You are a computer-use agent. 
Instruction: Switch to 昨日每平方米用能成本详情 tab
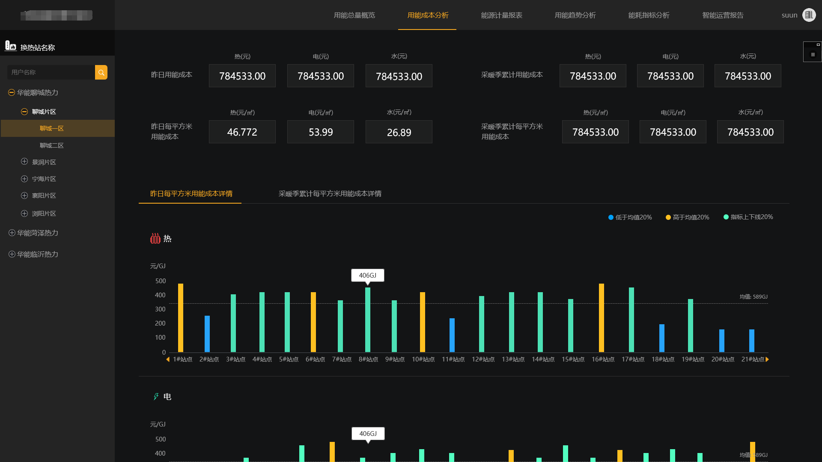[x=191, y=194]
